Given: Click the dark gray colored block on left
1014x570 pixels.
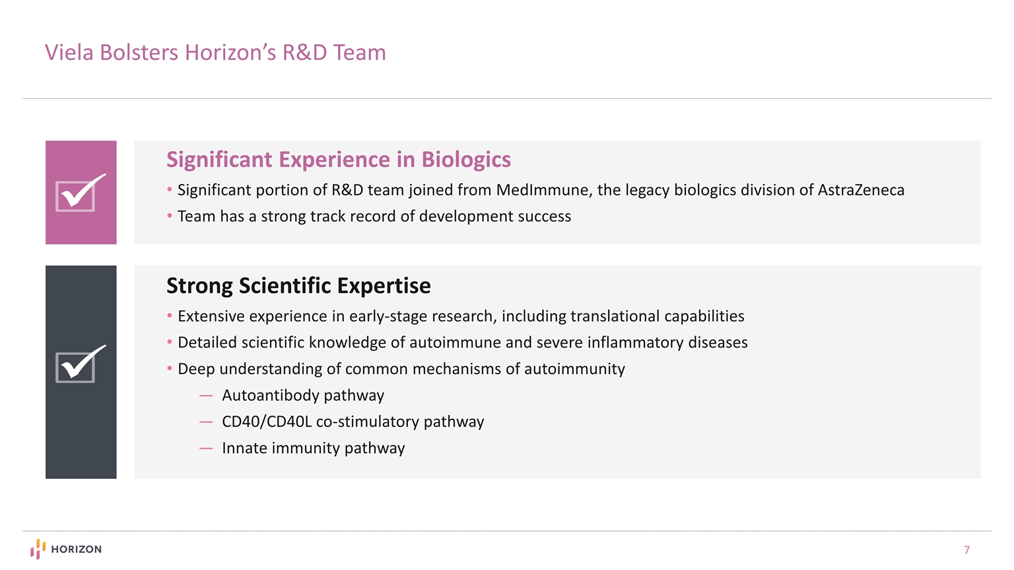Looking at the screenshot, I should tap(81, 435).
